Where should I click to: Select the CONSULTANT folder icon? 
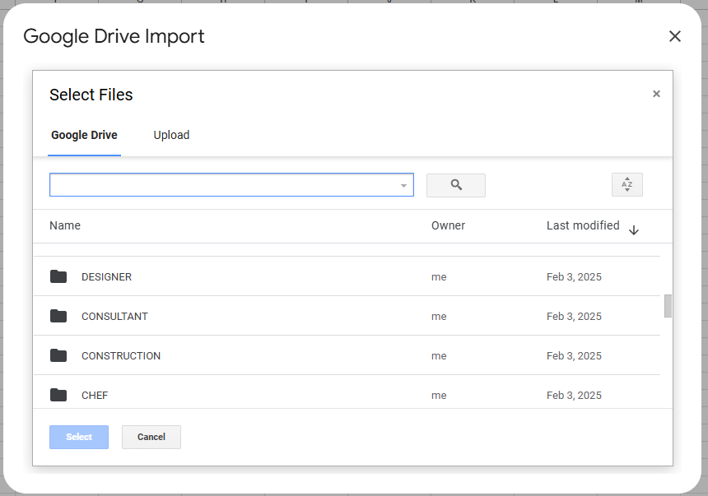[x=58, y=316]
